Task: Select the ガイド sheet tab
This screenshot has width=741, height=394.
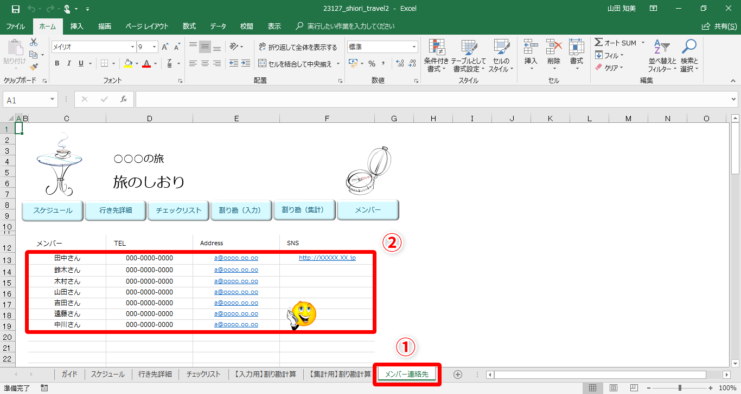Action: pyautogui.click(x=69, y=375)
